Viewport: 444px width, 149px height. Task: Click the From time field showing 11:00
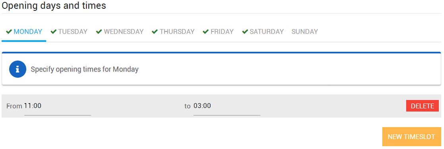(58, 108)
